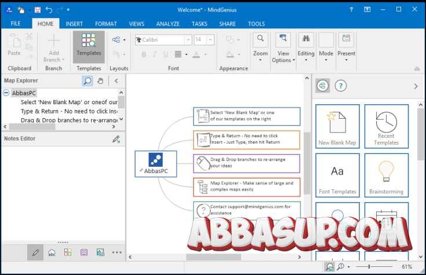
Task: Click the help question mark in the title bar
Action: tap(351, 10)
